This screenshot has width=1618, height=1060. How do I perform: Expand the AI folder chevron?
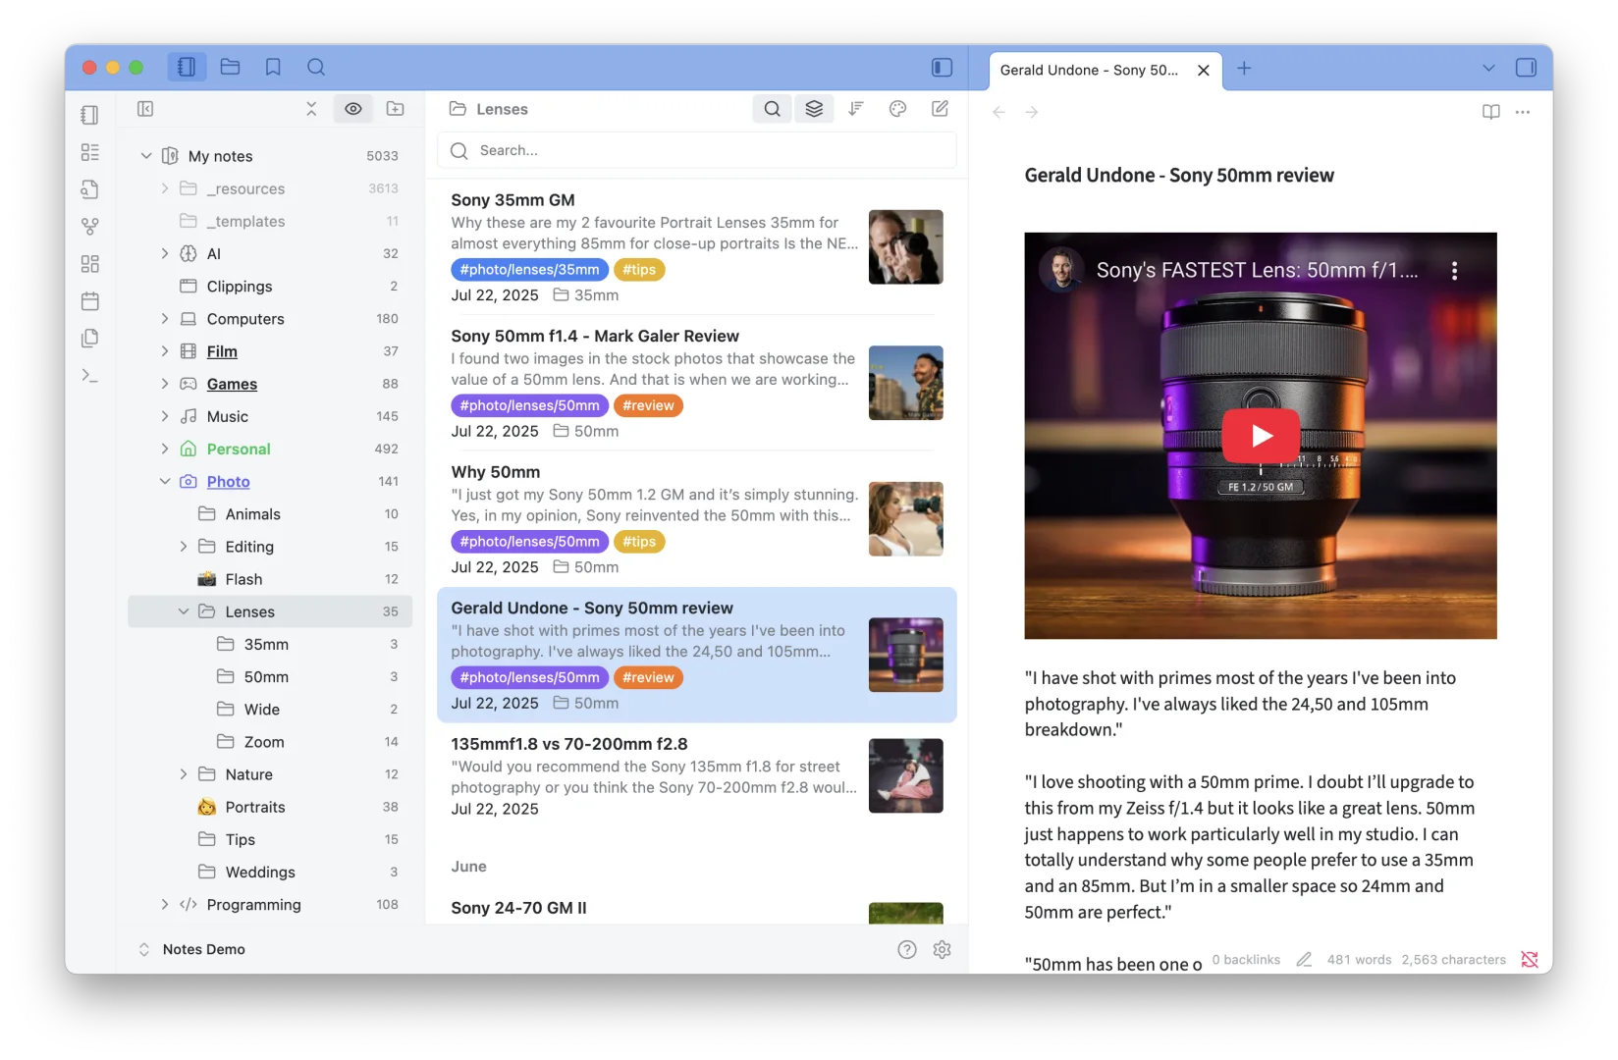[x=165, y=253]
